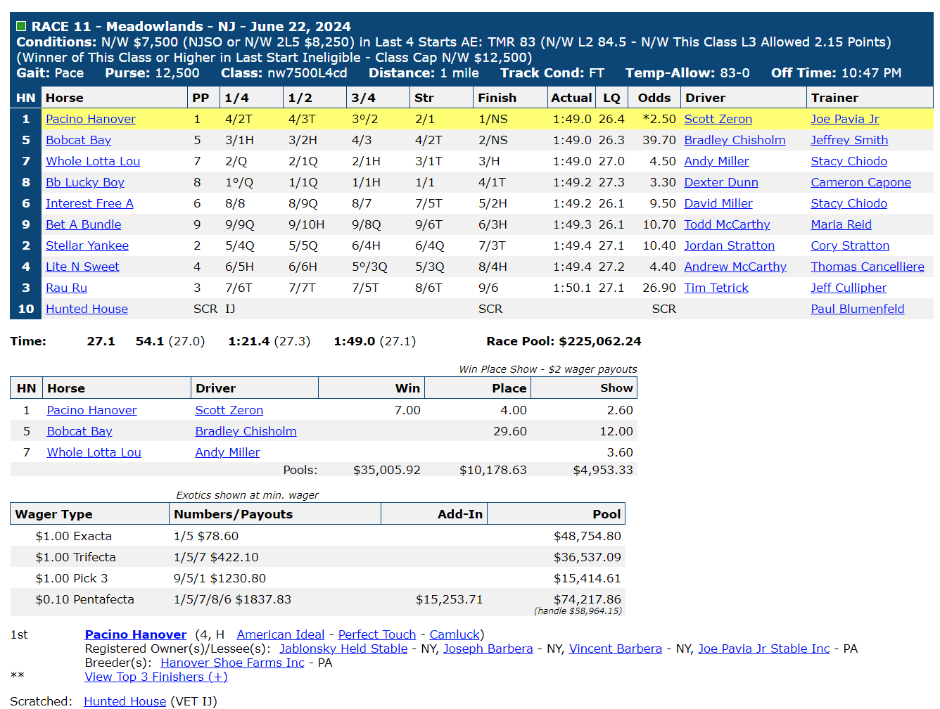Select the 'Race Pool: $225,062.24' text
The width and height of the screenshot is (940, 709).
(x=564, y=341)
